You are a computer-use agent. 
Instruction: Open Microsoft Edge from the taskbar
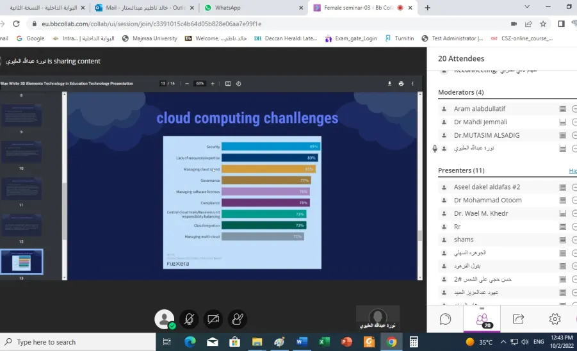(x=190, y=342)
